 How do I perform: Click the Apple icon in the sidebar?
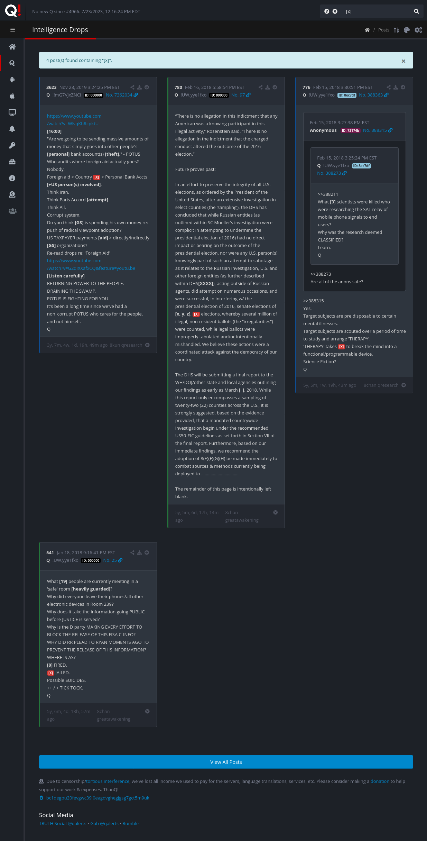coord(12,96)
